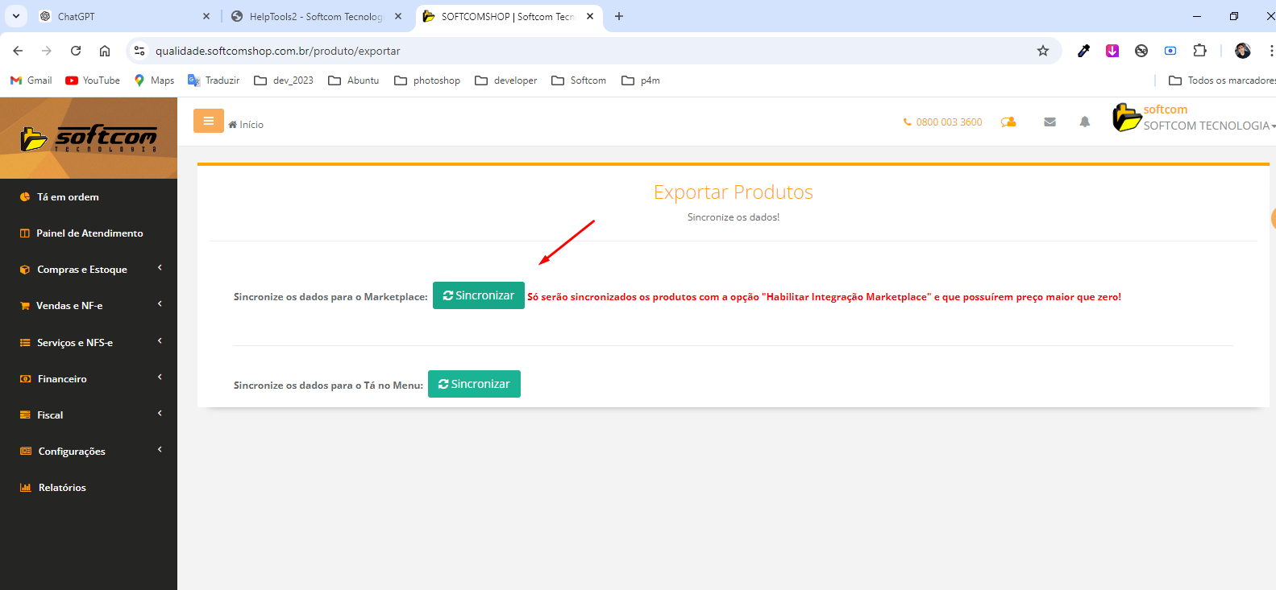Screen dimensions: 1276x590
Task: Click the Softcom logo in the sidebar
Action: coord(89,138)
